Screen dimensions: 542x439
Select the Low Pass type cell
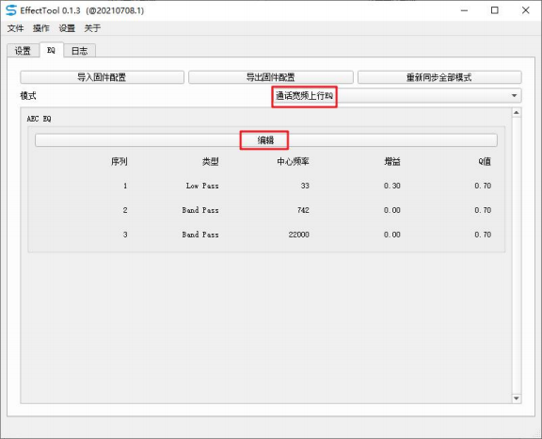[202, 186]
